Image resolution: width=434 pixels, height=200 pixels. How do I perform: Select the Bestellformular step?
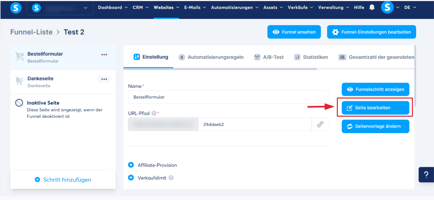click(63, 57)
